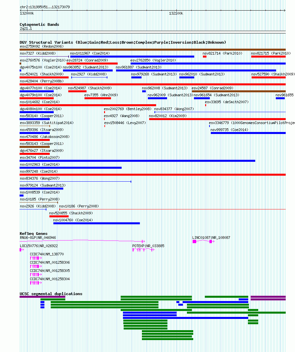The image size is (295, 352).
Task: Open dgv4075n100 (Coe2014) variant
Action: (x=41, y=67)
